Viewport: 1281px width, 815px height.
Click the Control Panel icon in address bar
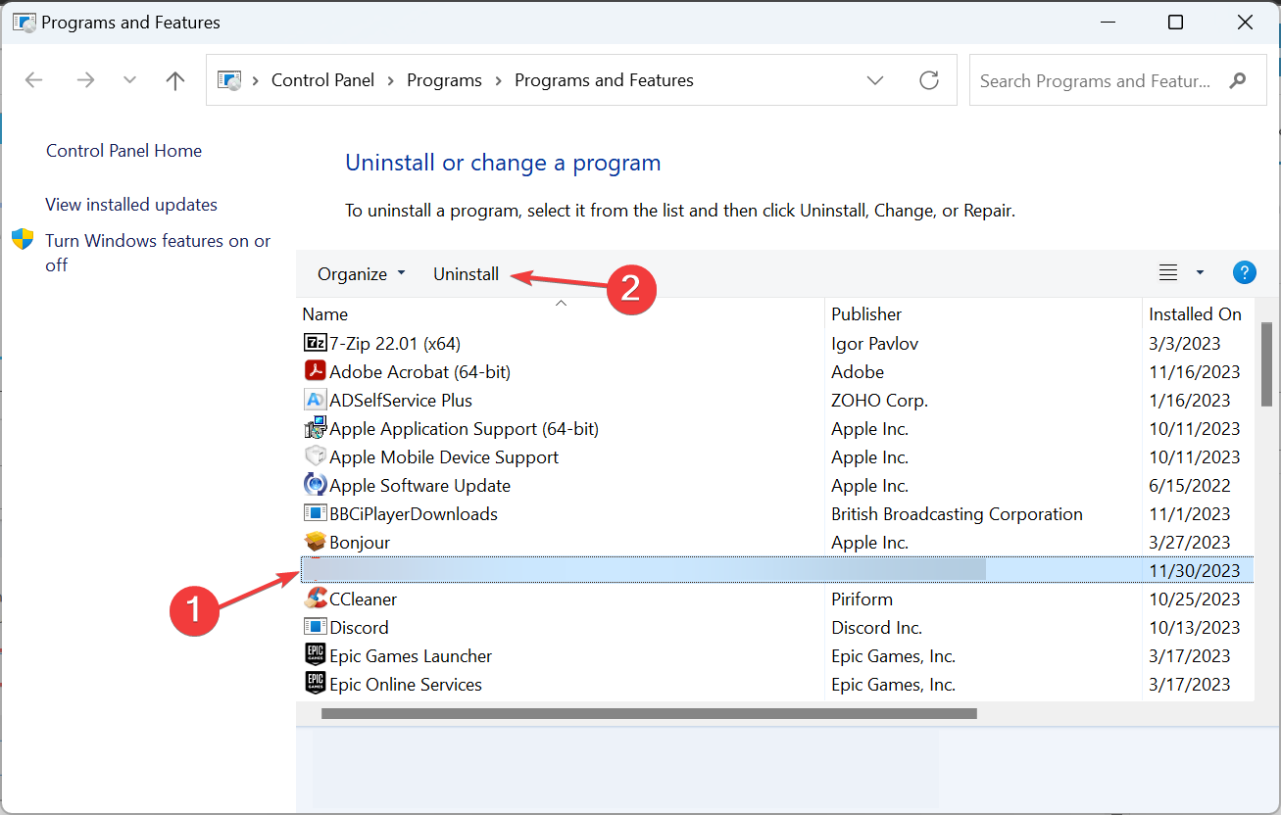[x=229, y=80]
